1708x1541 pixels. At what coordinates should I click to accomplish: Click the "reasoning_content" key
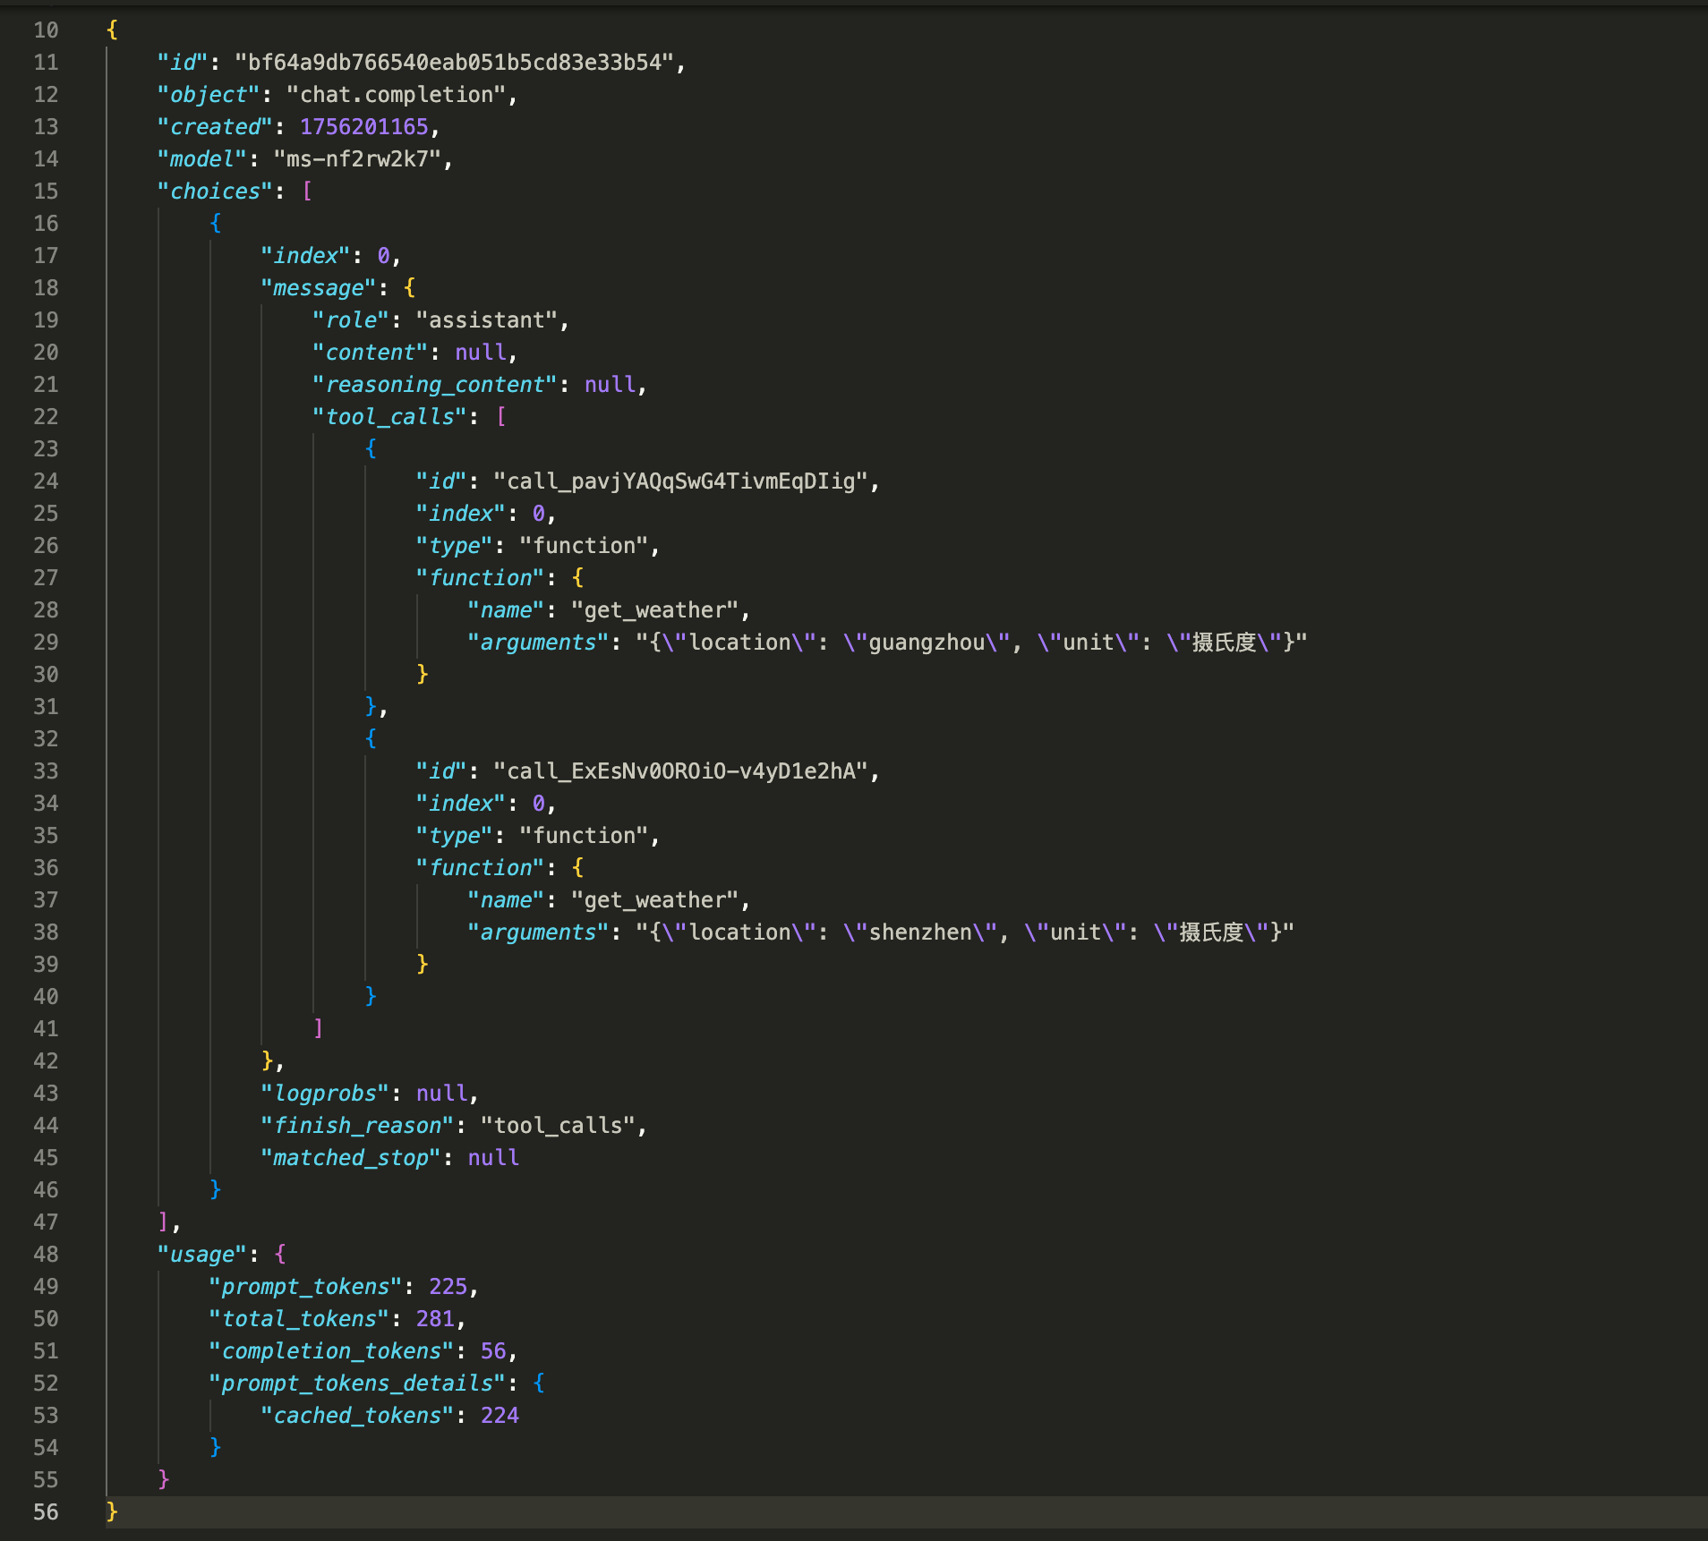click(x=435, y=385)
